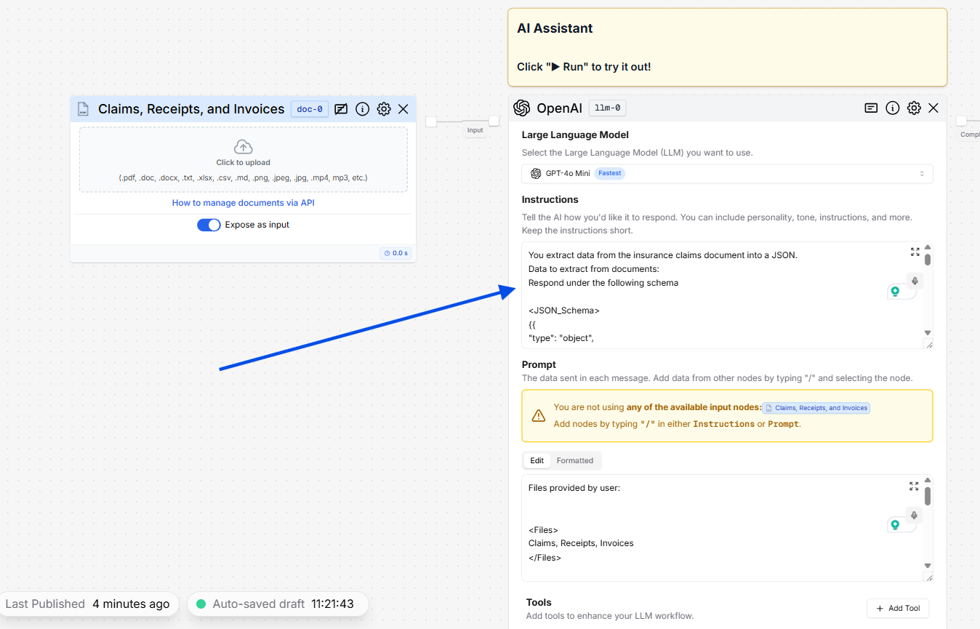The height and width of the screenshot is (629, 980).
Task: Close the Claims, Receipts, and Invoices node
Action: [x=403, y=109]
